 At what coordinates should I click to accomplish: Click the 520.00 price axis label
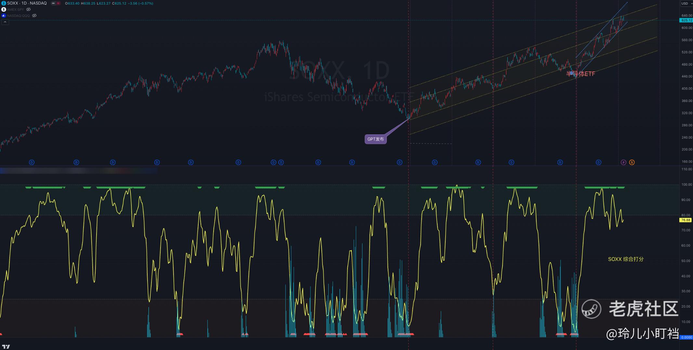[x=687, y=52]
